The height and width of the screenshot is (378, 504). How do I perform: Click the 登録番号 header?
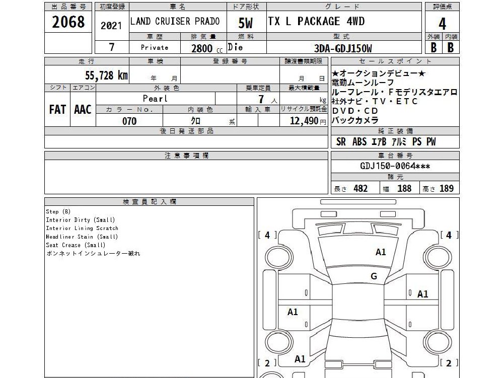pos(230,61)
